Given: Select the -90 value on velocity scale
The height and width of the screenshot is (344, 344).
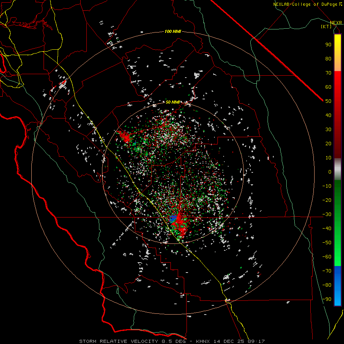Looking at the screenshot, I should [x=327, y=299].
